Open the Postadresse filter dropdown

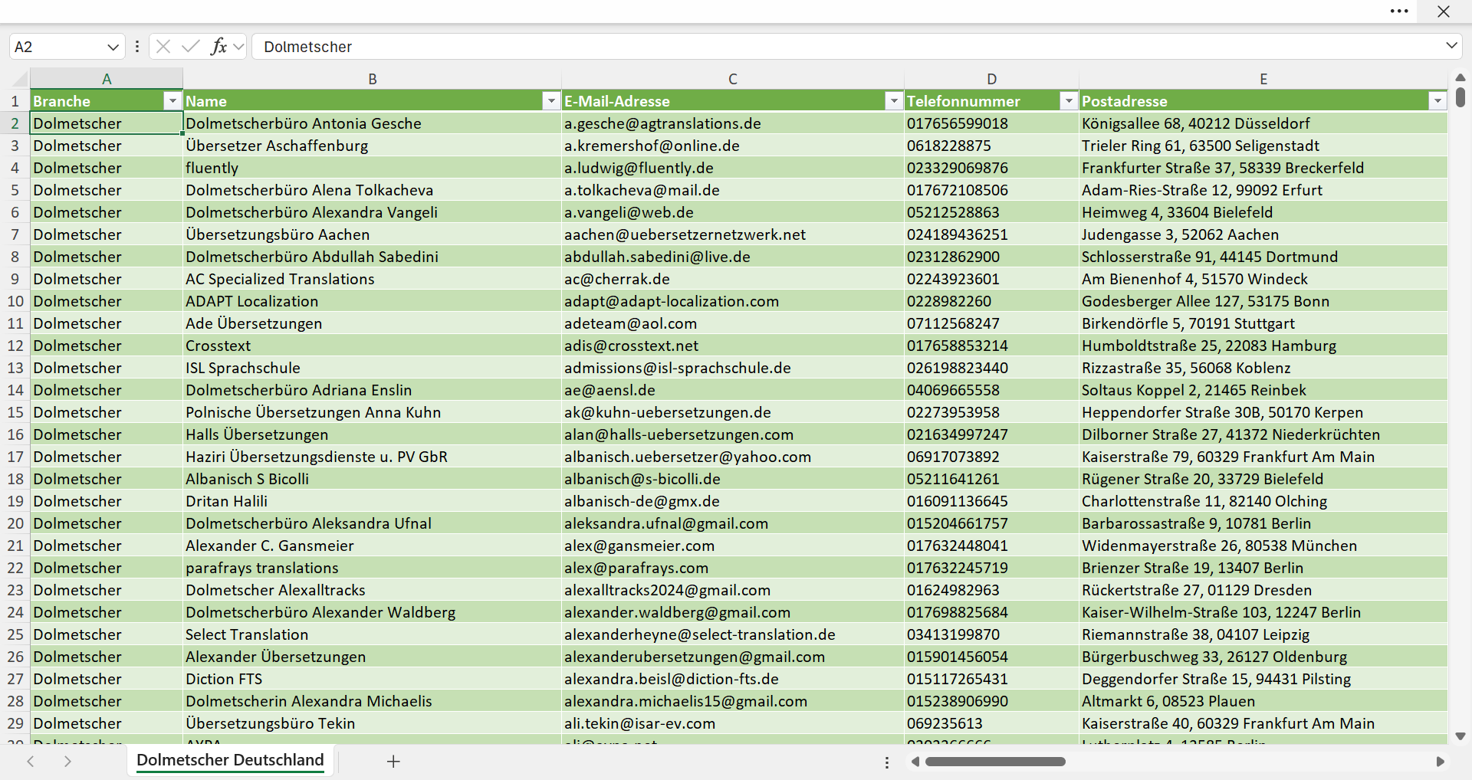tap(1437, 101)
